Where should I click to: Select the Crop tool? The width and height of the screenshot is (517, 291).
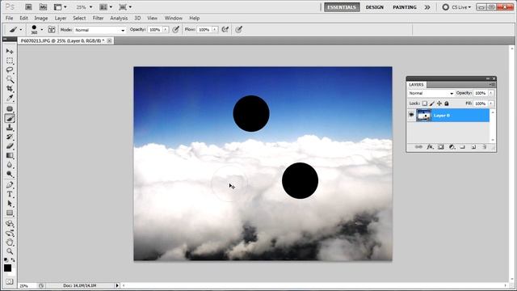coord(10,88)
